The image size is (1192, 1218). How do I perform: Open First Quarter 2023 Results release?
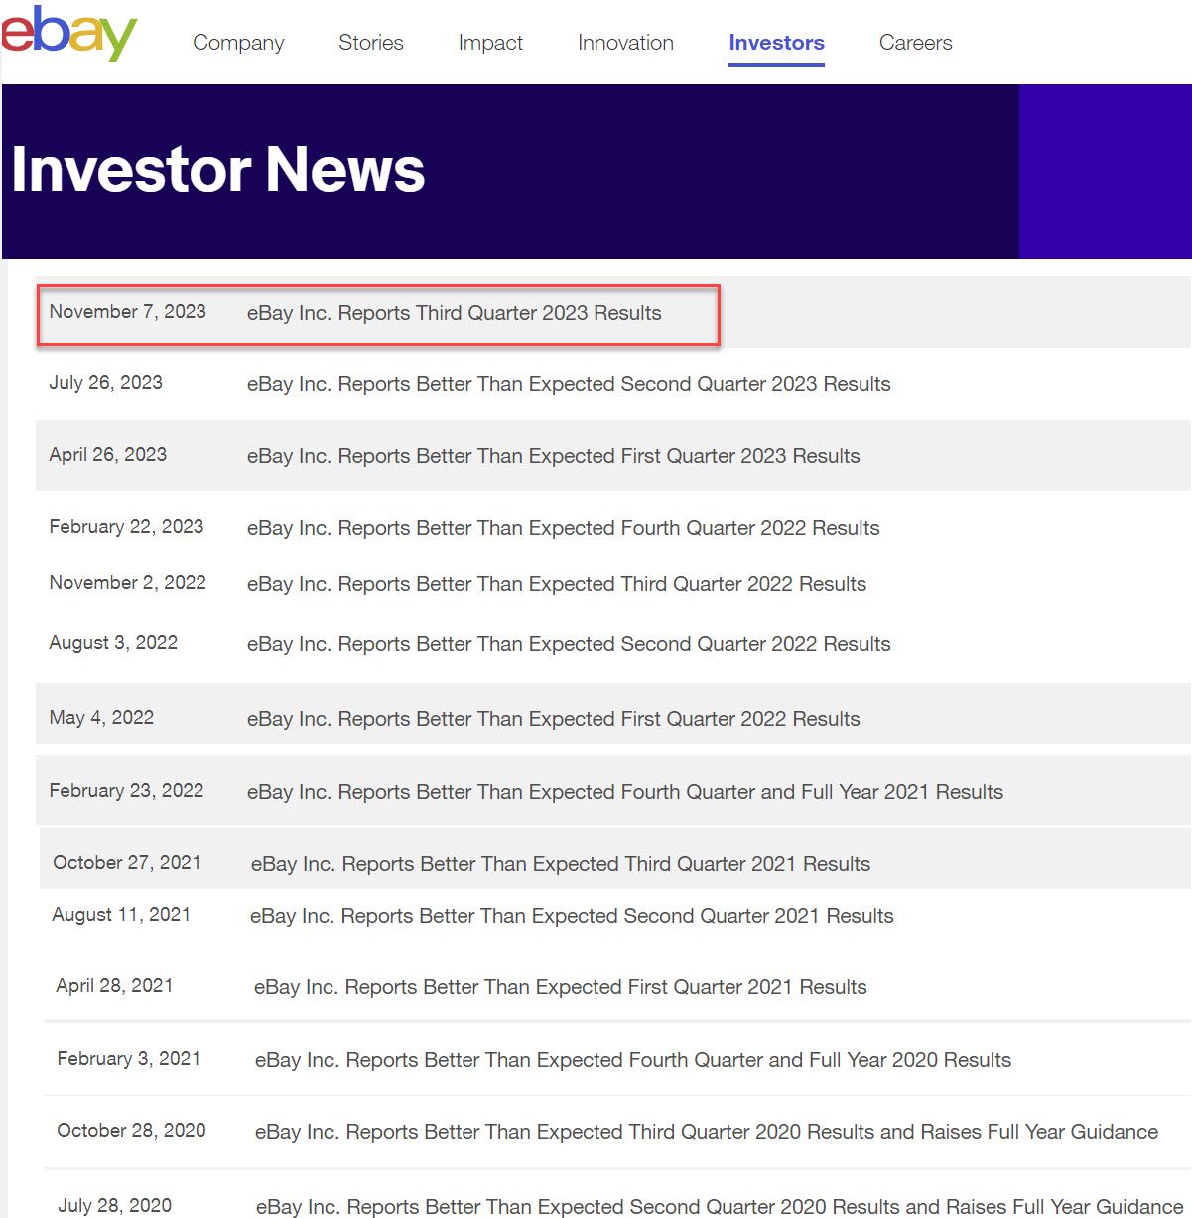point(553,456)
